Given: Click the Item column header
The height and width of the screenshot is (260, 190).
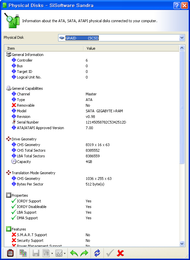Looking at the screenshot, I should [x=44, y=48].
